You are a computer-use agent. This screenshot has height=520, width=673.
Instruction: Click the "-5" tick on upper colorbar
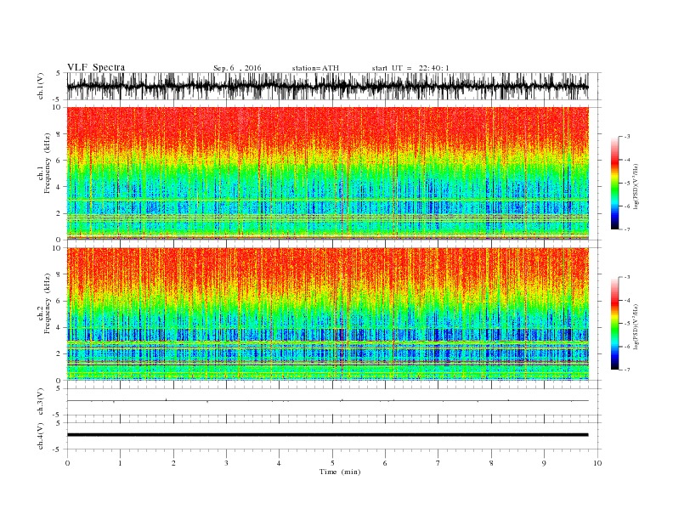627,183
